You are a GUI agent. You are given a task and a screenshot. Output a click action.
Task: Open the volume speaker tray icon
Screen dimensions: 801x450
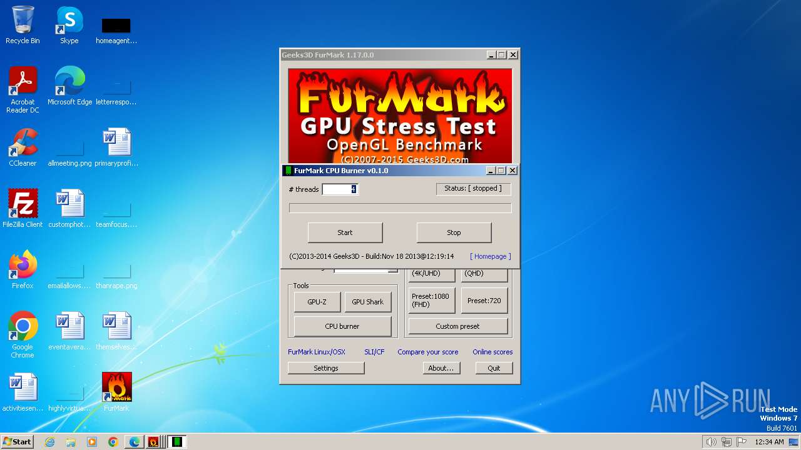click(711, 442)
